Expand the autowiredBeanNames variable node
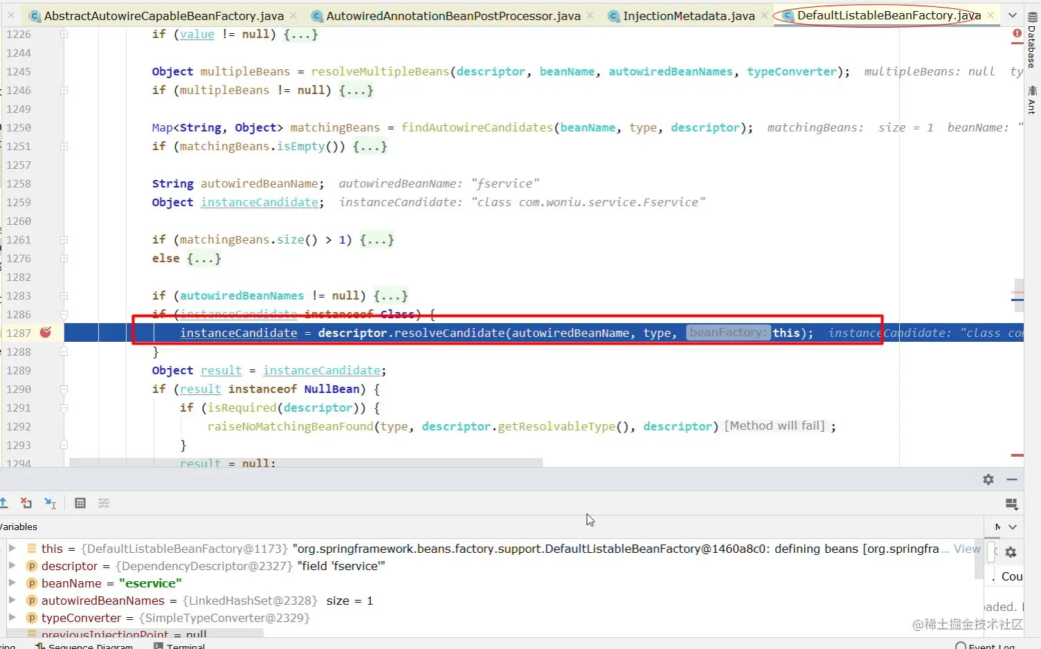Screen dimensions: 1041x649 tap(12, 600)
